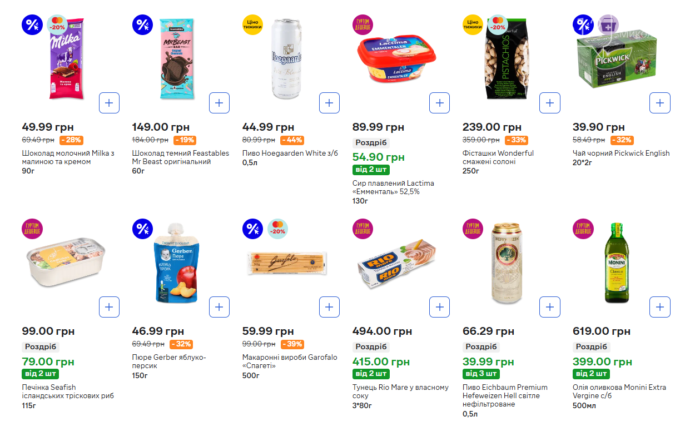
Task: Add Seafish cod liver to cart
Action: [110, 307]
